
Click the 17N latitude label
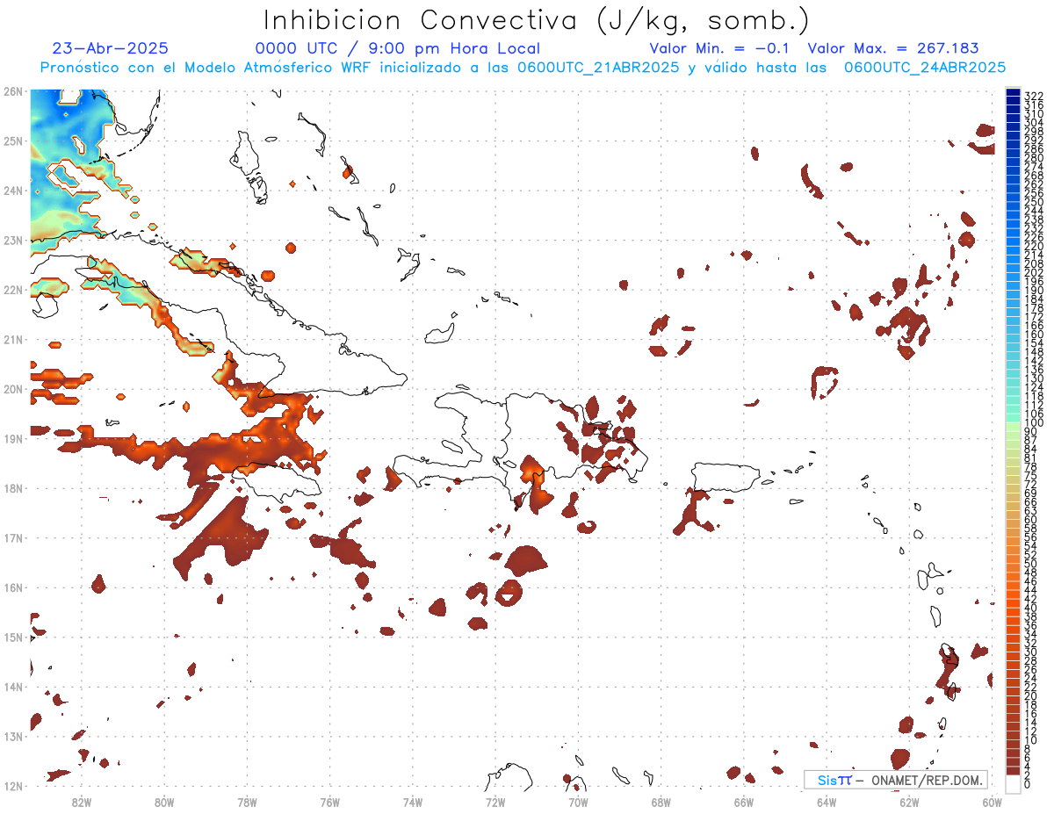pyautogui.click(x=12, y=538)
